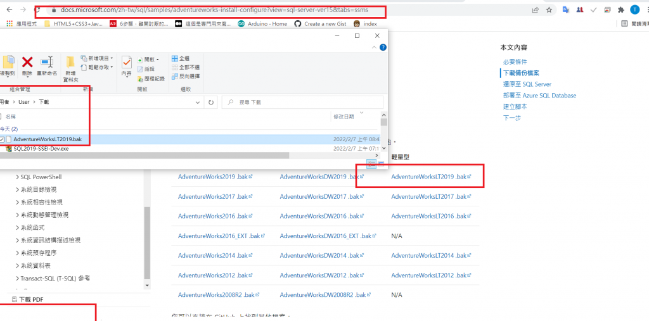Open 歷程記錄 history in Explorer ribbon
649x321 pixels.
(x=151, y=78)
